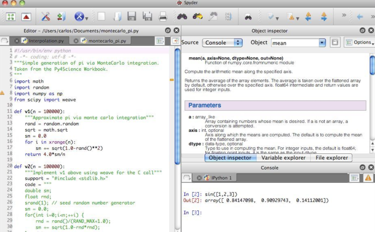Click 'return 4.0*sm/n' on line 18

(x=45, y=154)
